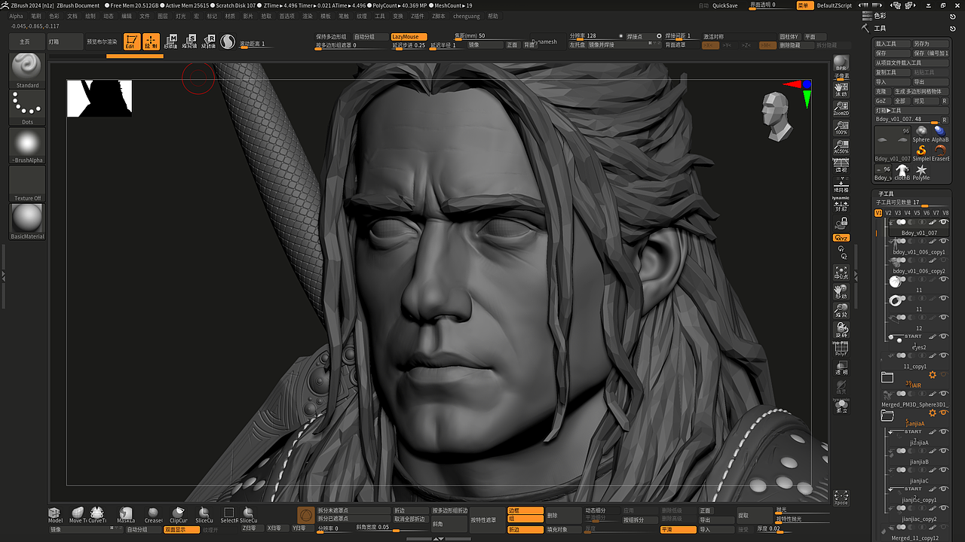Open the 笔刷 brush menu
The height and width of the screenshot is (542, 965).
36,16
